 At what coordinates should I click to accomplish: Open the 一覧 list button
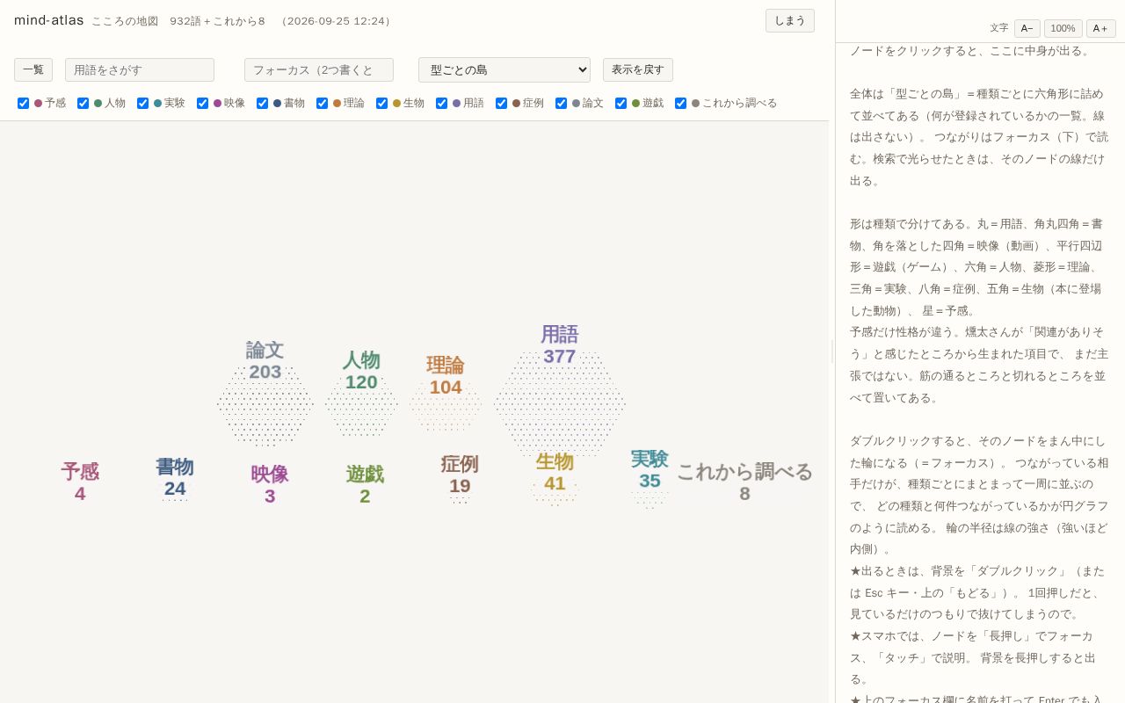click(x=33, y=70)
